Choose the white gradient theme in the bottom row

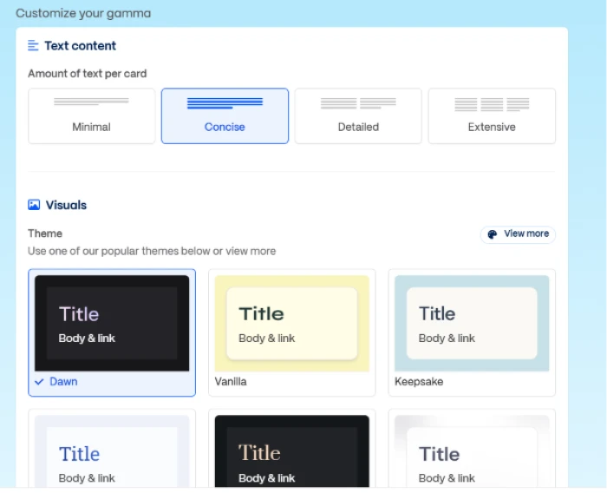(472, 449)
